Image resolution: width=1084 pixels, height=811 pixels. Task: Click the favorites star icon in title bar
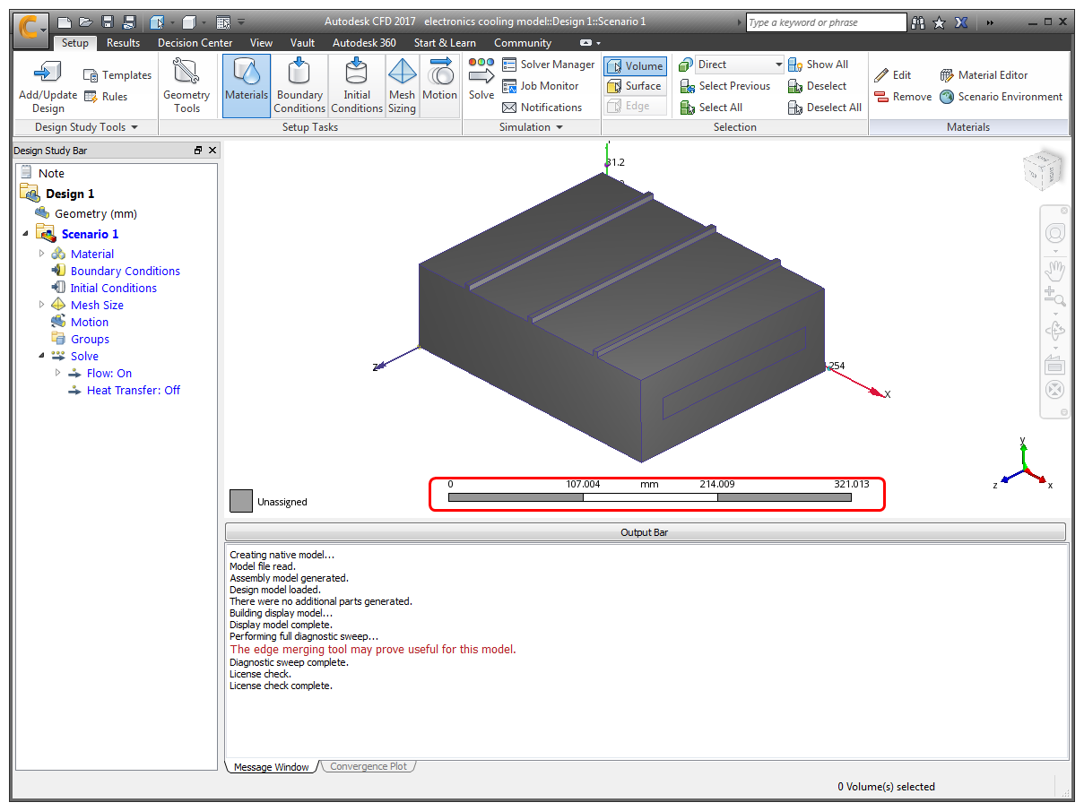[939, 22]
